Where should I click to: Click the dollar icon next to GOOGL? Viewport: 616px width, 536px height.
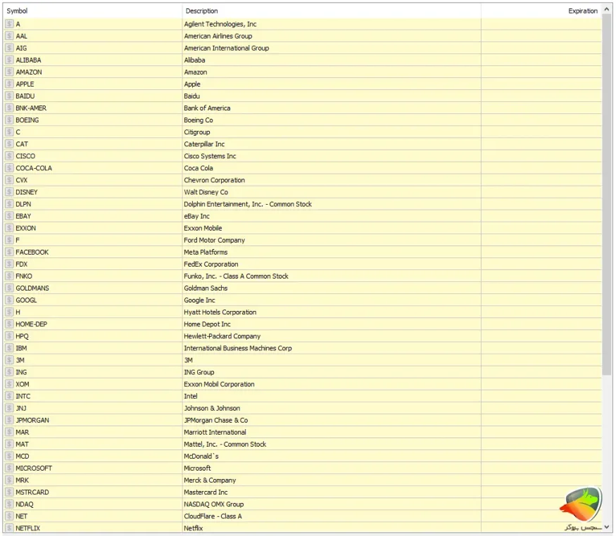9,300
